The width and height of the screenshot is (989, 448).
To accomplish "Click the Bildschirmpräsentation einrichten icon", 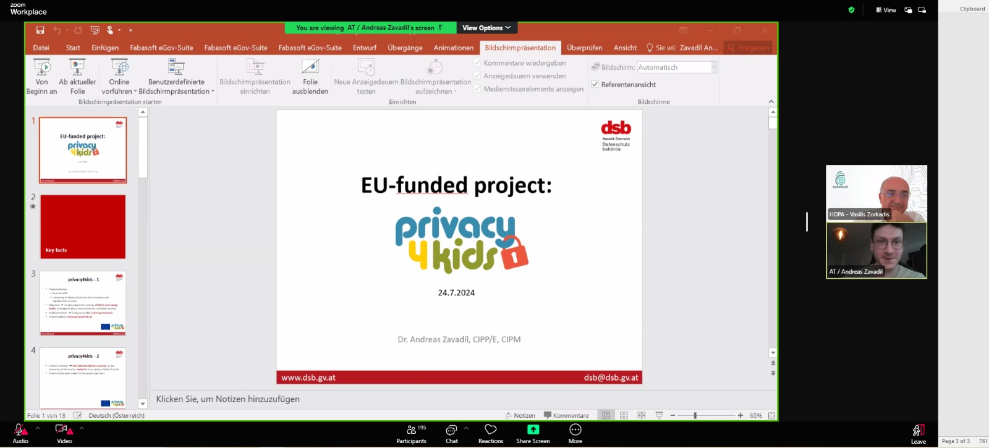I will [255, 67].
